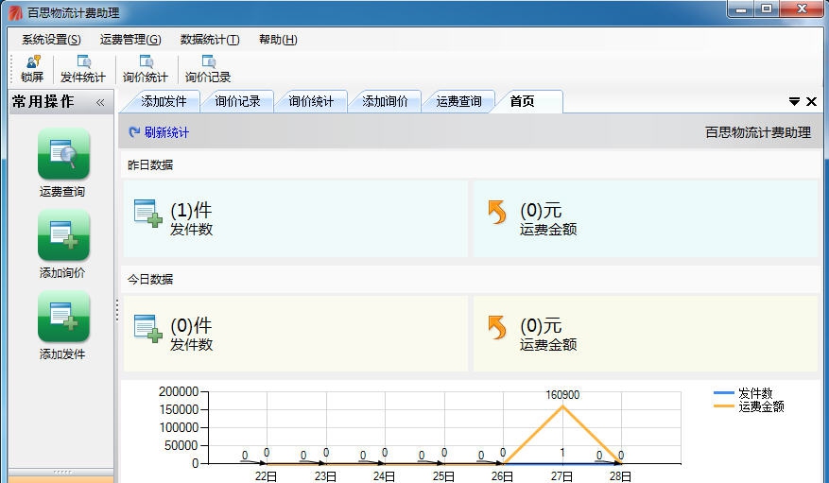Screen dimensions: 829x483
Task: Click the green 运费查询 sidebar icon
Action: click(x=63, y=154)
